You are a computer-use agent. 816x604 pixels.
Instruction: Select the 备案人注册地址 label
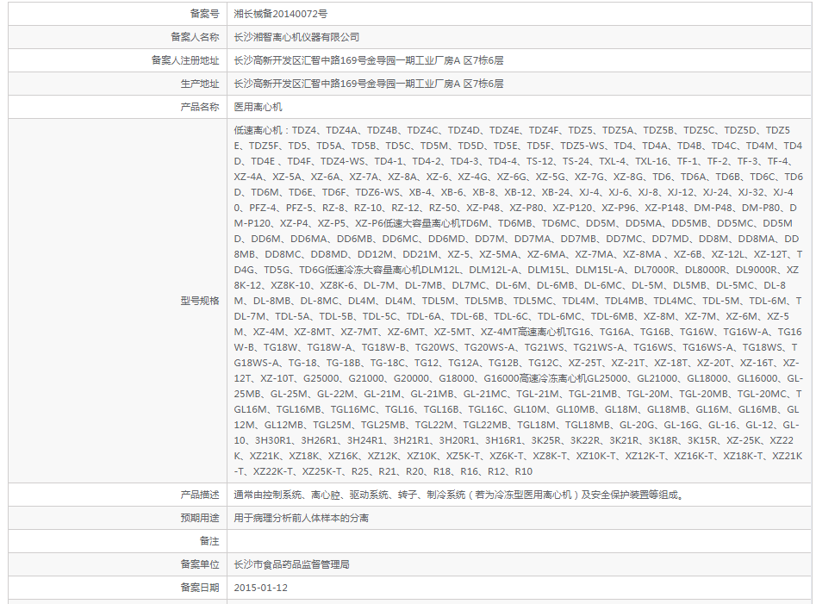point(185,60)
